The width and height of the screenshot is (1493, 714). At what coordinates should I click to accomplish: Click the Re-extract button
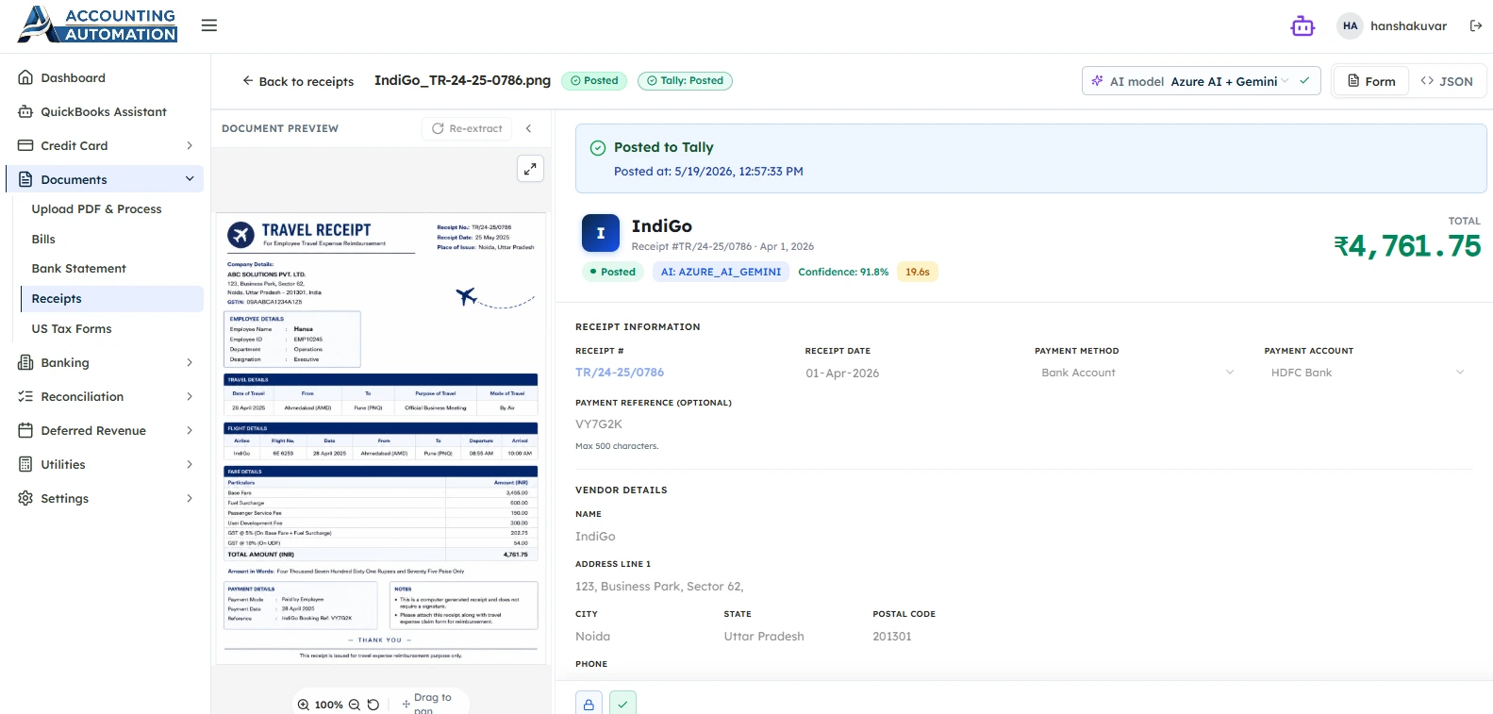point(467,128)
